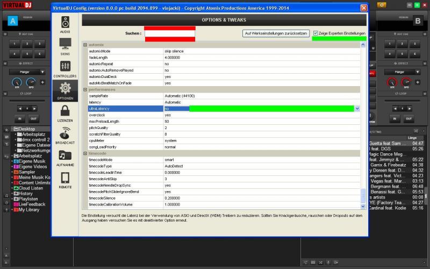Open the Remote settings section
This screenshot has width=430, height=269.
pyautogui.click(x=65, y=180)
